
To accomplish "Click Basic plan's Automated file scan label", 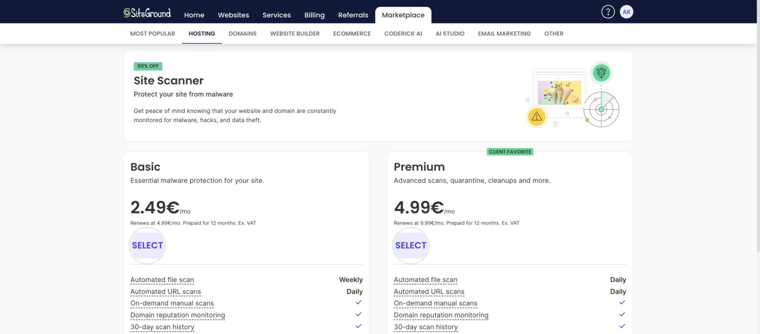I will tap(162, 280).
